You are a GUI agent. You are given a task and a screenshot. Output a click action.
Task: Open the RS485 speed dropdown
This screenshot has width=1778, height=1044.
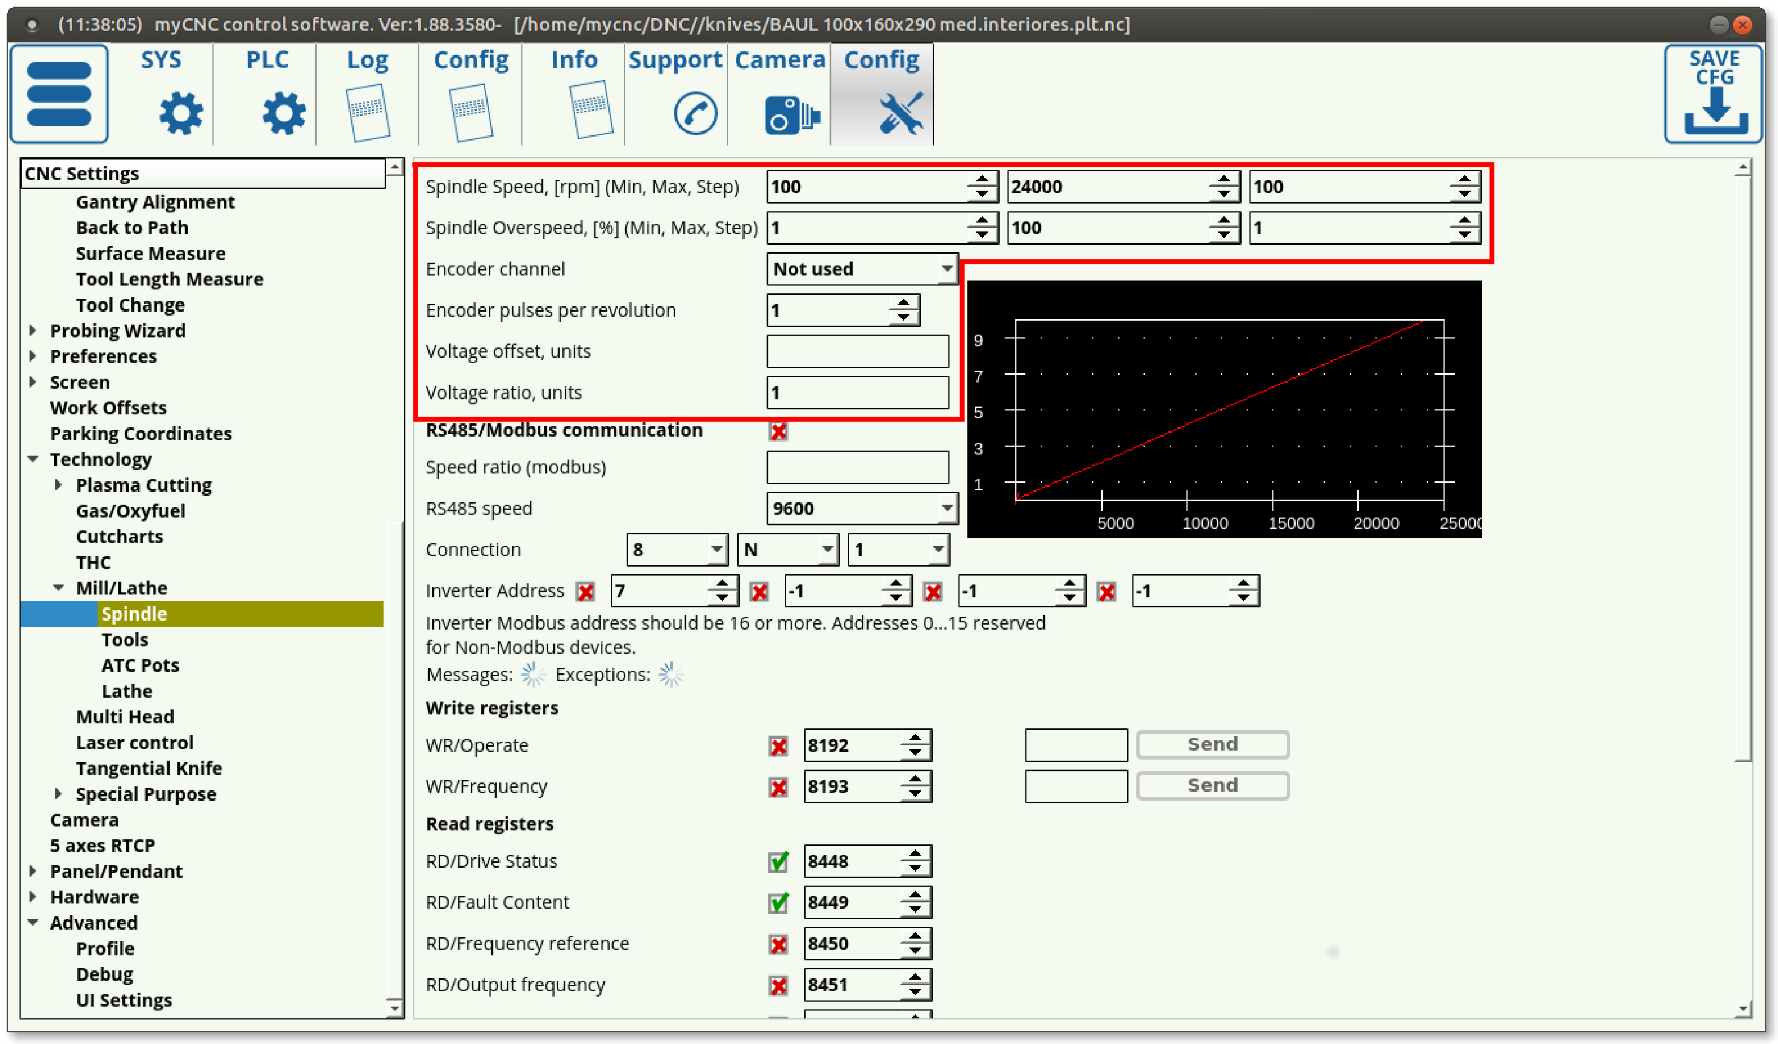(861, 508)
